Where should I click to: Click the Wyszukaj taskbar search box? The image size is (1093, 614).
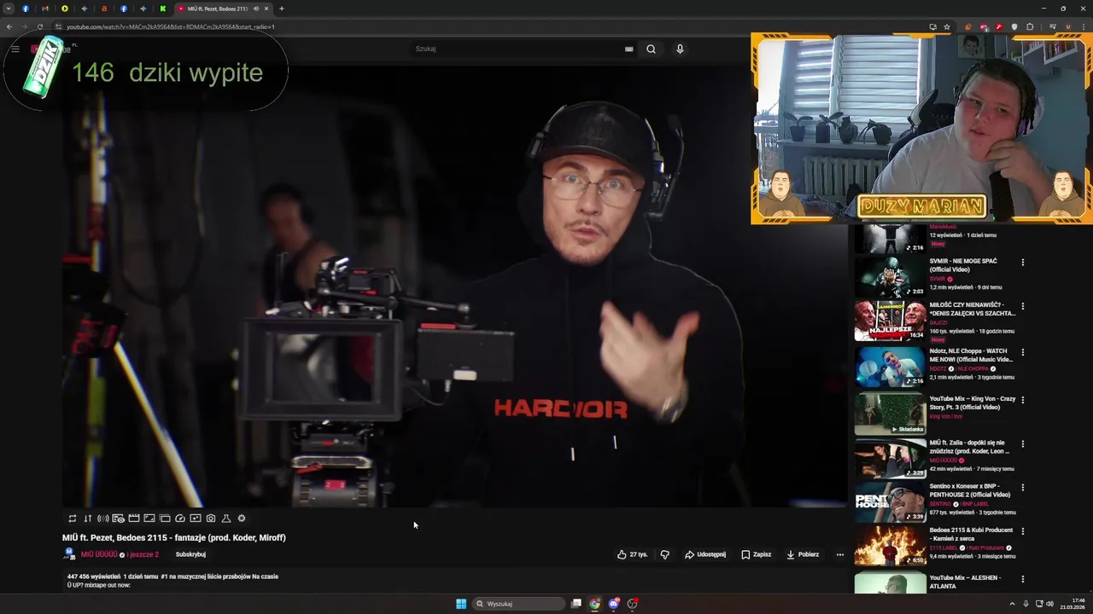[518, 604]
